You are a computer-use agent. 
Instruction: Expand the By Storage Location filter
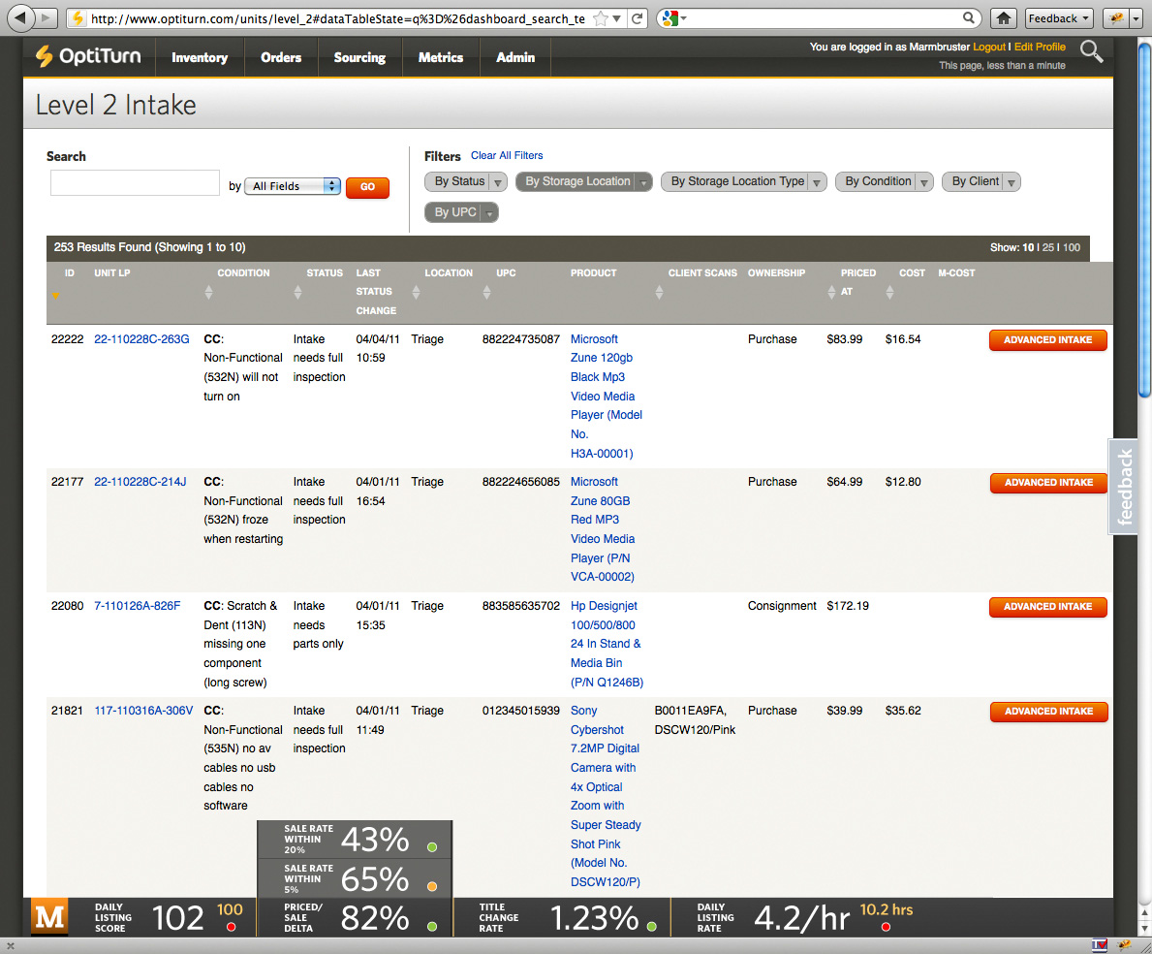[584, 181]
